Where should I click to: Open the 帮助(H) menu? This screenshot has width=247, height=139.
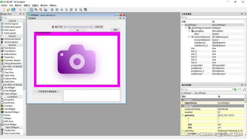(53, 5)
